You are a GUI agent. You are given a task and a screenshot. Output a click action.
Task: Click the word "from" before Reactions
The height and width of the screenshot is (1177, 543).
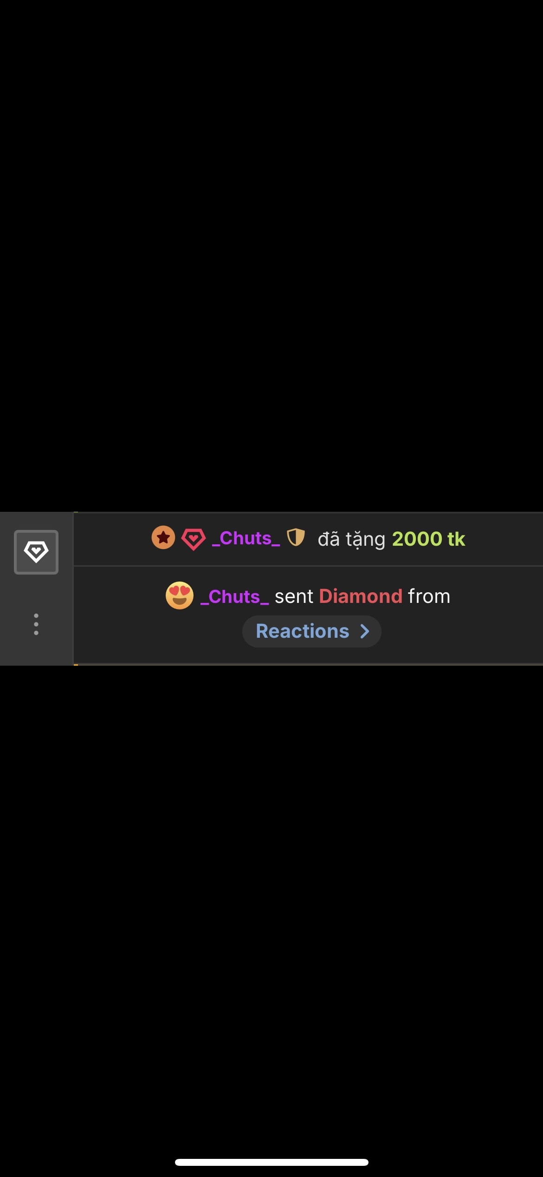[429, 596]
